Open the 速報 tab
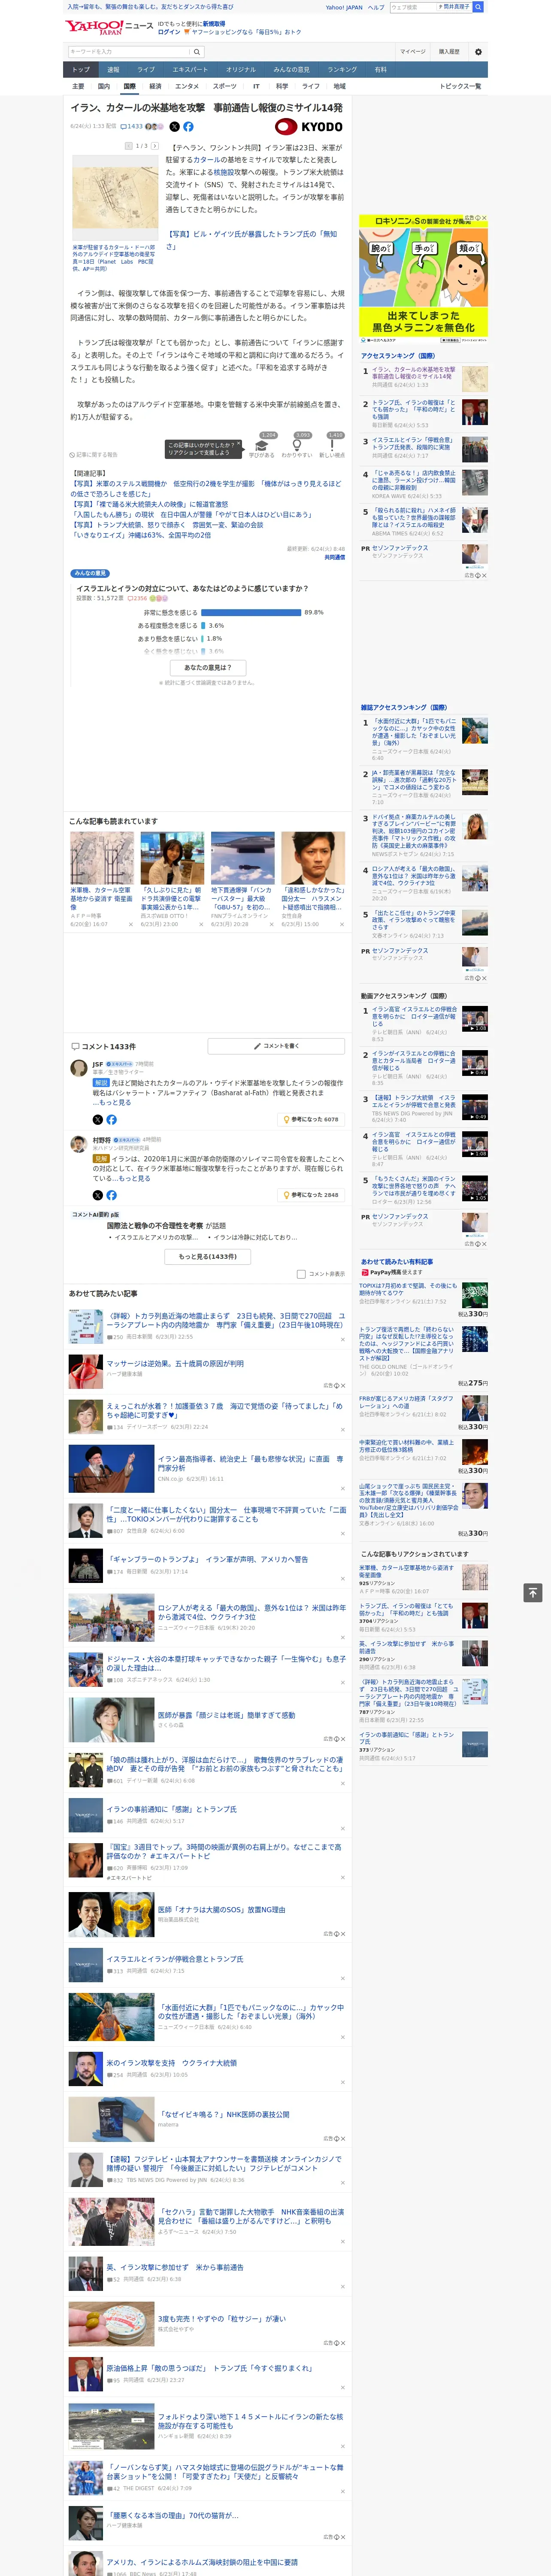Image resolution: width=551 pixels, height=2576 pixels. pyautogui.click(x=113, y=70)
